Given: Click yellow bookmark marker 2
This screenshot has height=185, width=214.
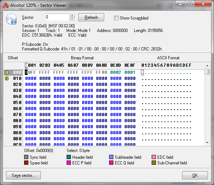Looking at the screenshot, I should (x=7, y=78).
